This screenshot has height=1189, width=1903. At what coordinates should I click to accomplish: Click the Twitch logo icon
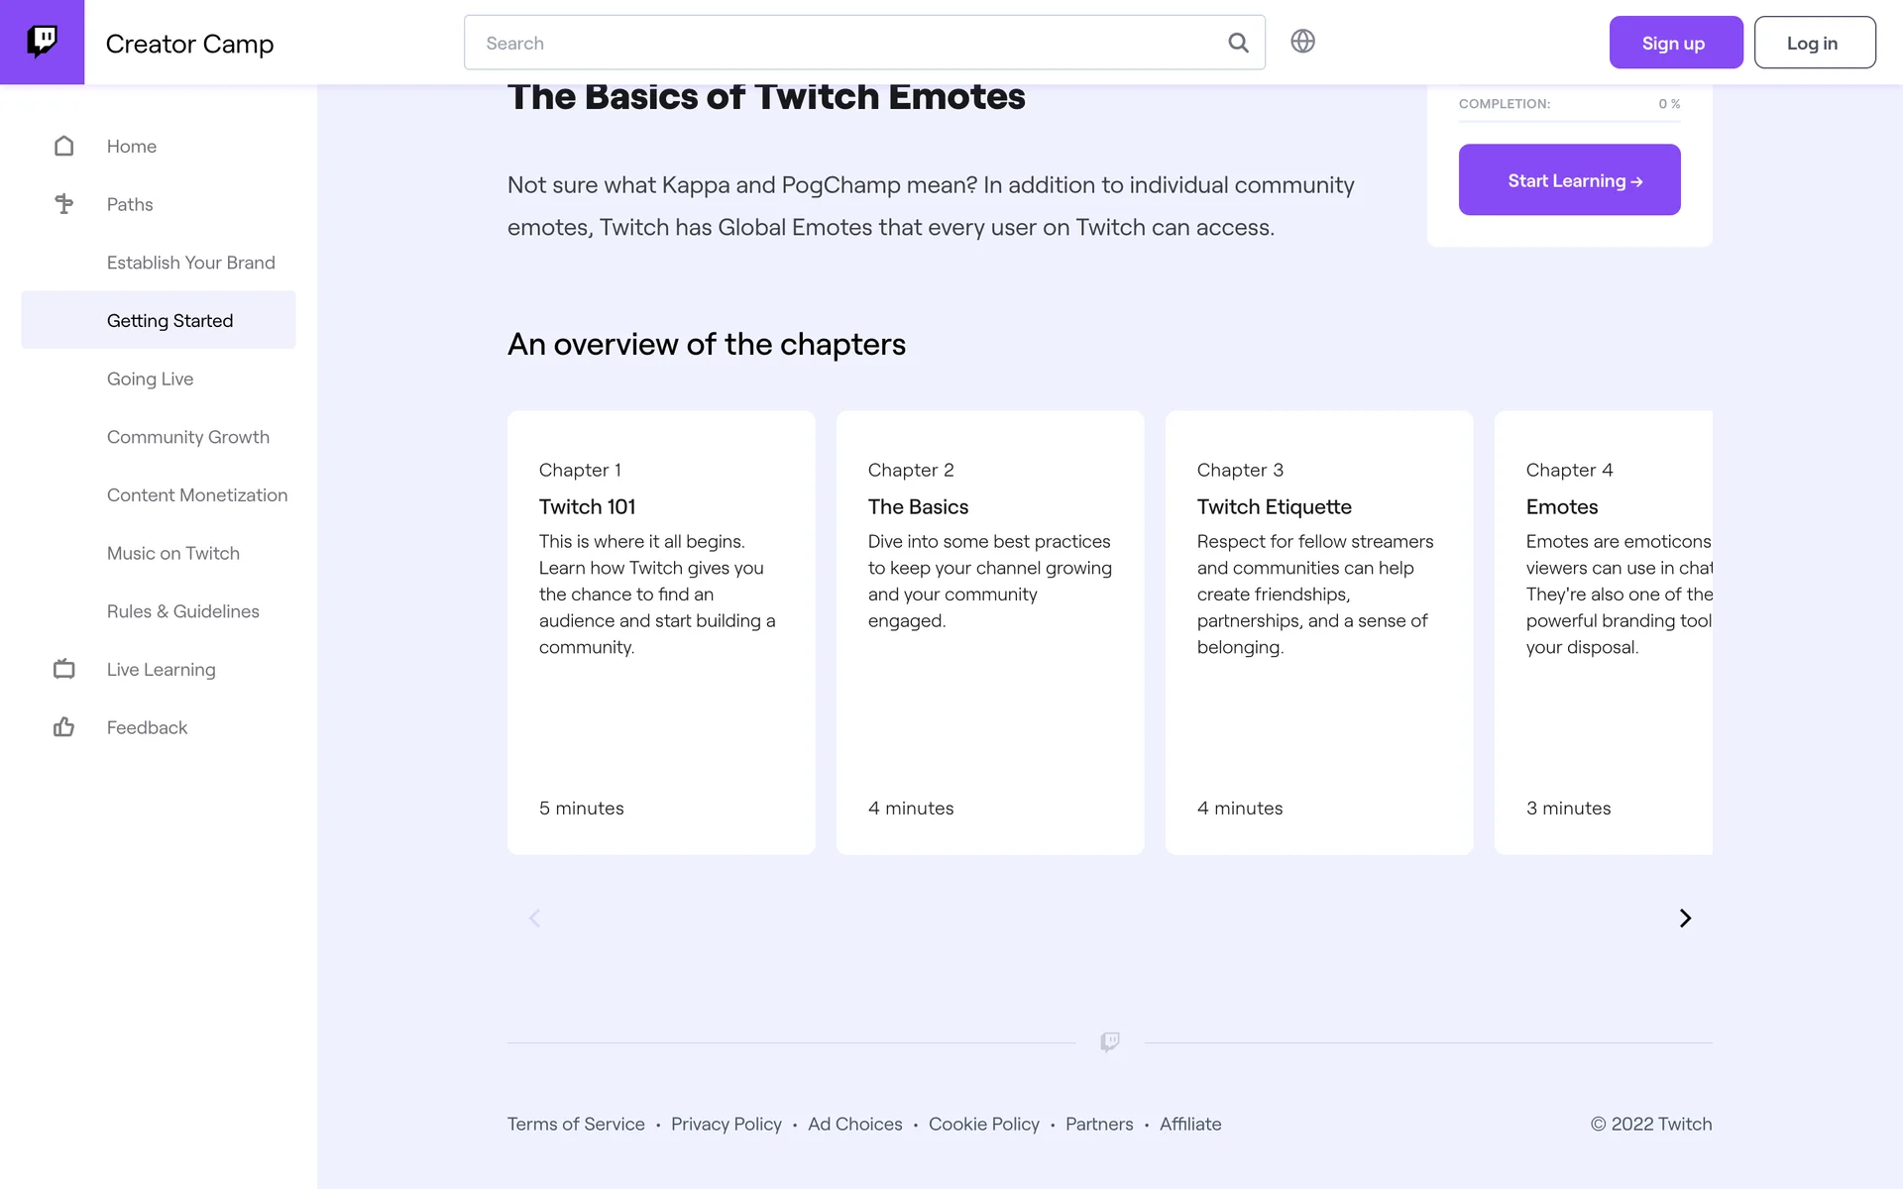pyautogui.click(x=42, y=42)
